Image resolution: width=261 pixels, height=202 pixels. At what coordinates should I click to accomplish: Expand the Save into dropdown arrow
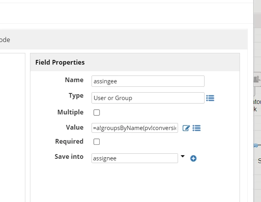click(183, 156)
